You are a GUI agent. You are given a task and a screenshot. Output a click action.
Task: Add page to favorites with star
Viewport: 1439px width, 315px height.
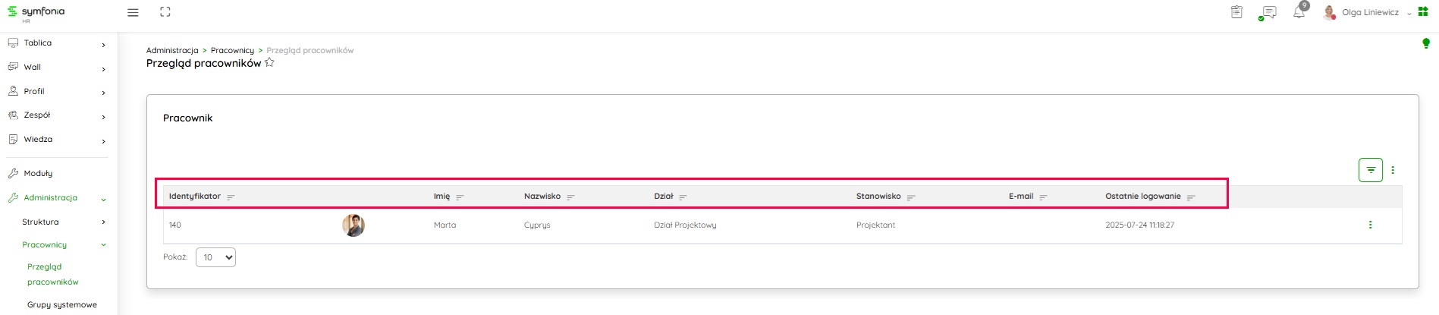[269, 63]
